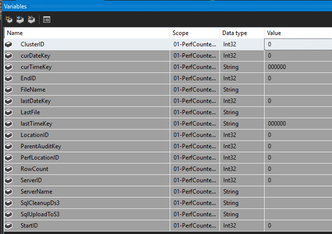This screenshot has width=332, height=234.
Task: Click lastTimeKey value 000000
Action: pyautogui.click(x=277, y=124)
